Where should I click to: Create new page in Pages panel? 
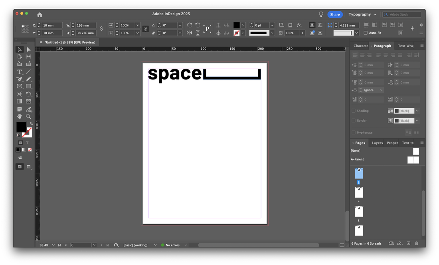point(409,243)
